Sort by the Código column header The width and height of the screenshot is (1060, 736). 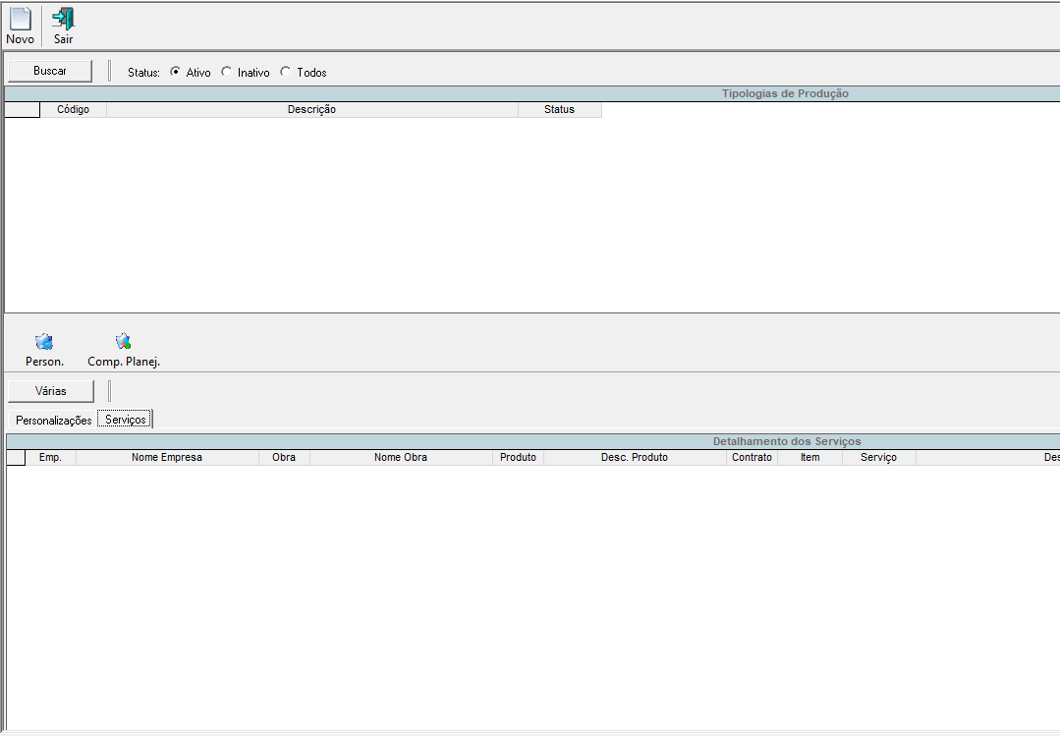click(73, 110)
